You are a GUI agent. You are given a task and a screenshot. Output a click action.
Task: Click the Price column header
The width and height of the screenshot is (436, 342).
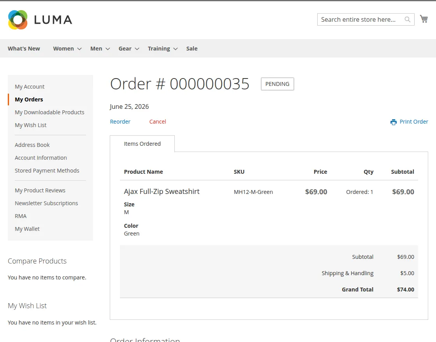pos(320,172)
